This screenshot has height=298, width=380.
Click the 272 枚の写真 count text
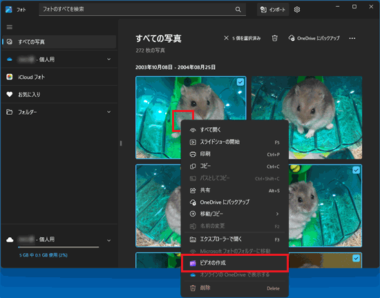(150, 50)
